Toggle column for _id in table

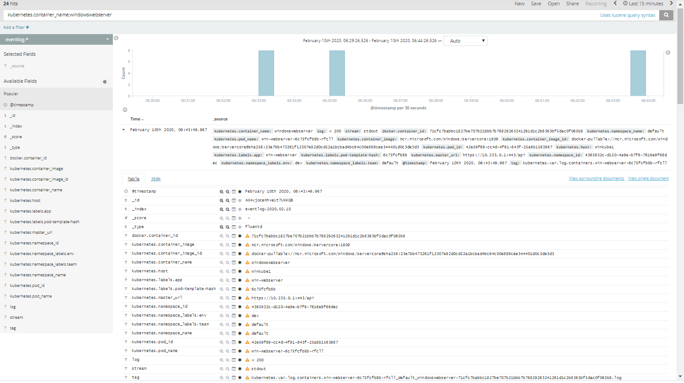234,201
